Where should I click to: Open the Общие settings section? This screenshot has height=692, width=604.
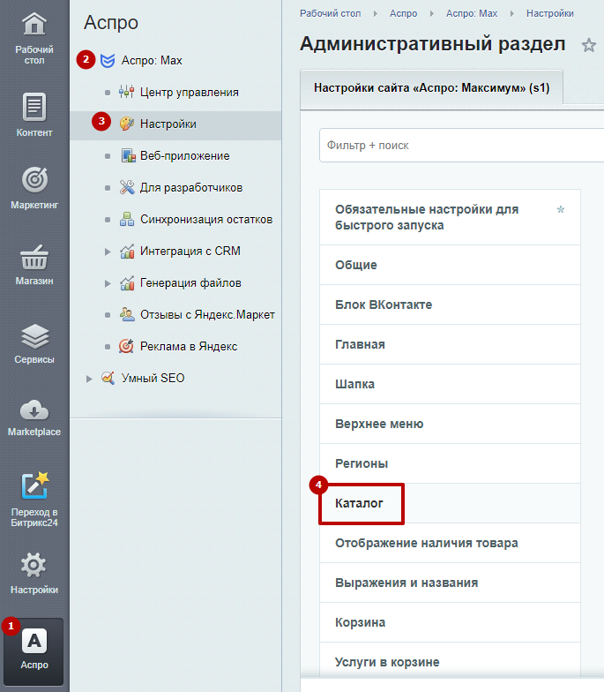450,265
